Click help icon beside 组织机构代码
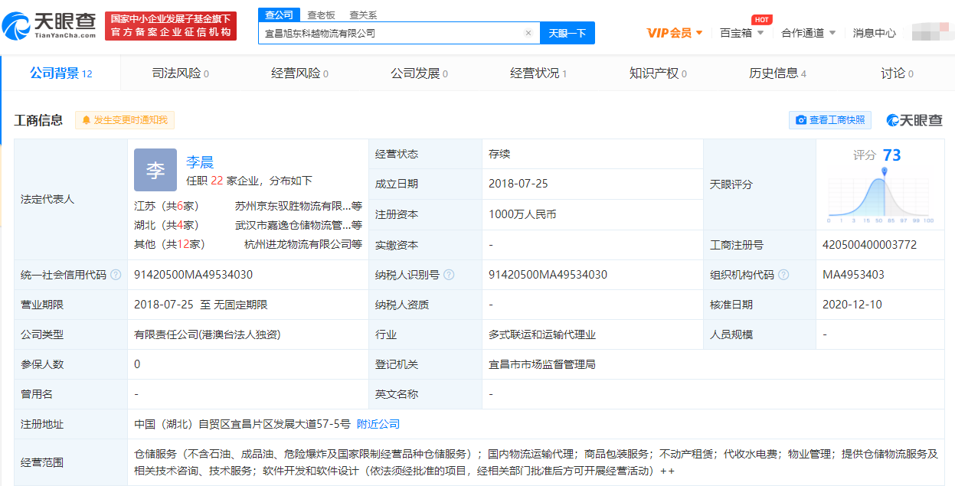Viewport: 955px width, 486px height. click(783, 275)
